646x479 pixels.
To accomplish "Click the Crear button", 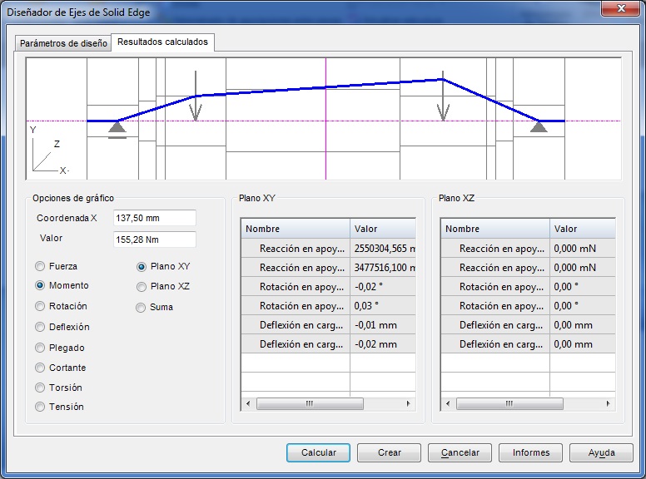I will [x=390, y=452].
